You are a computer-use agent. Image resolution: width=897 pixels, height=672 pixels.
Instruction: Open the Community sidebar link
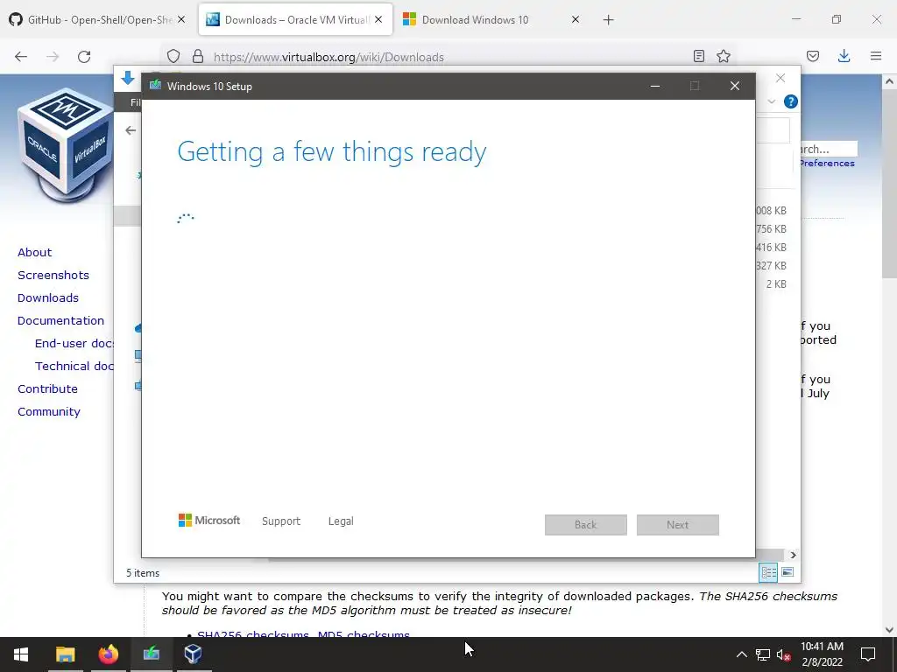click(49, 411)
